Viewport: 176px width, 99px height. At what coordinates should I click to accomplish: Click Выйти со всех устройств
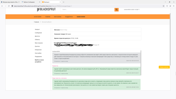coord(39,61)
